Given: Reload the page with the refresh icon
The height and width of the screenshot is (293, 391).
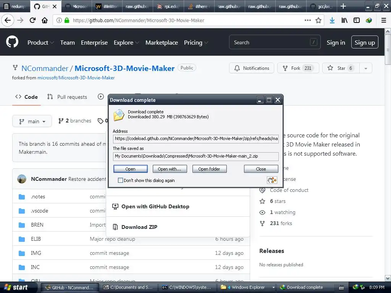Looking at the screenshot, I should point(32,20).
